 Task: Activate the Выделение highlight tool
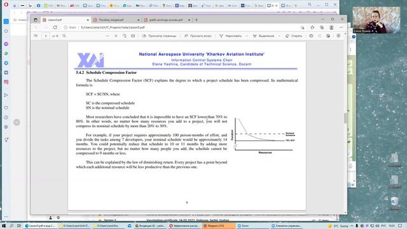[264, 36]
